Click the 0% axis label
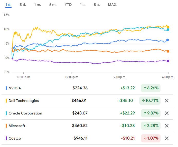The height and width of the screenshot is (147, 178). pos(7,58)
